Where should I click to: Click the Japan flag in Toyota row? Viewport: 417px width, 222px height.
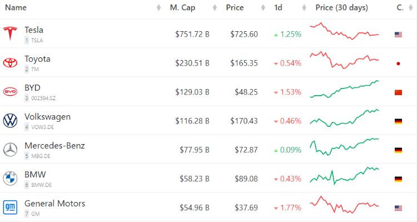tap(398, 63)
